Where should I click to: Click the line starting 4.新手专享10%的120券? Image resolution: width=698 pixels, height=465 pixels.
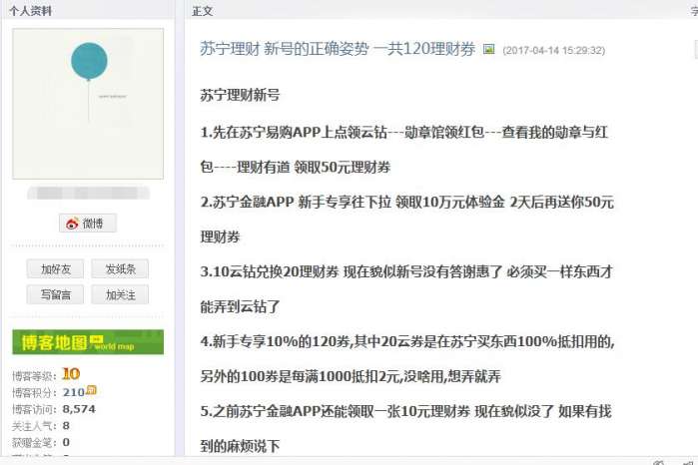coord(407,341)
